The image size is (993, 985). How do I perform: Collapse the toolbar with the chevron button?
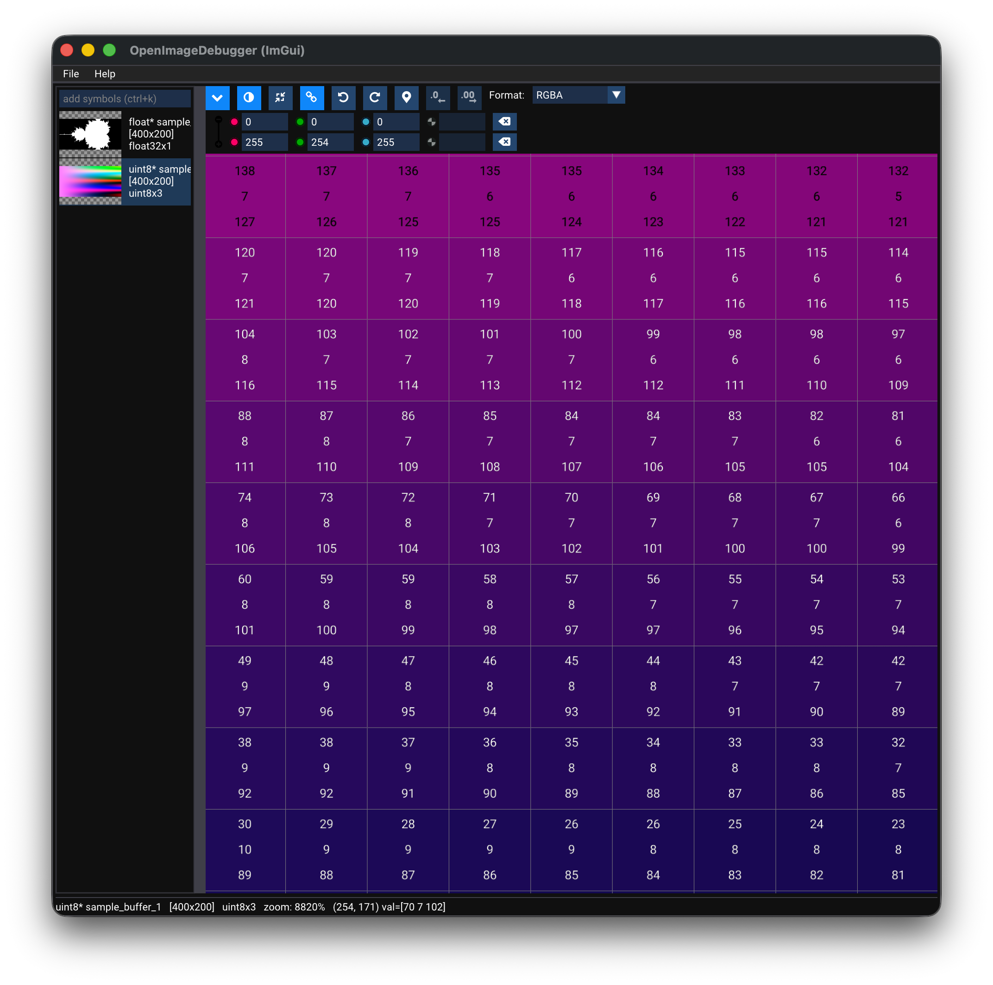click(x=217, y=98)
